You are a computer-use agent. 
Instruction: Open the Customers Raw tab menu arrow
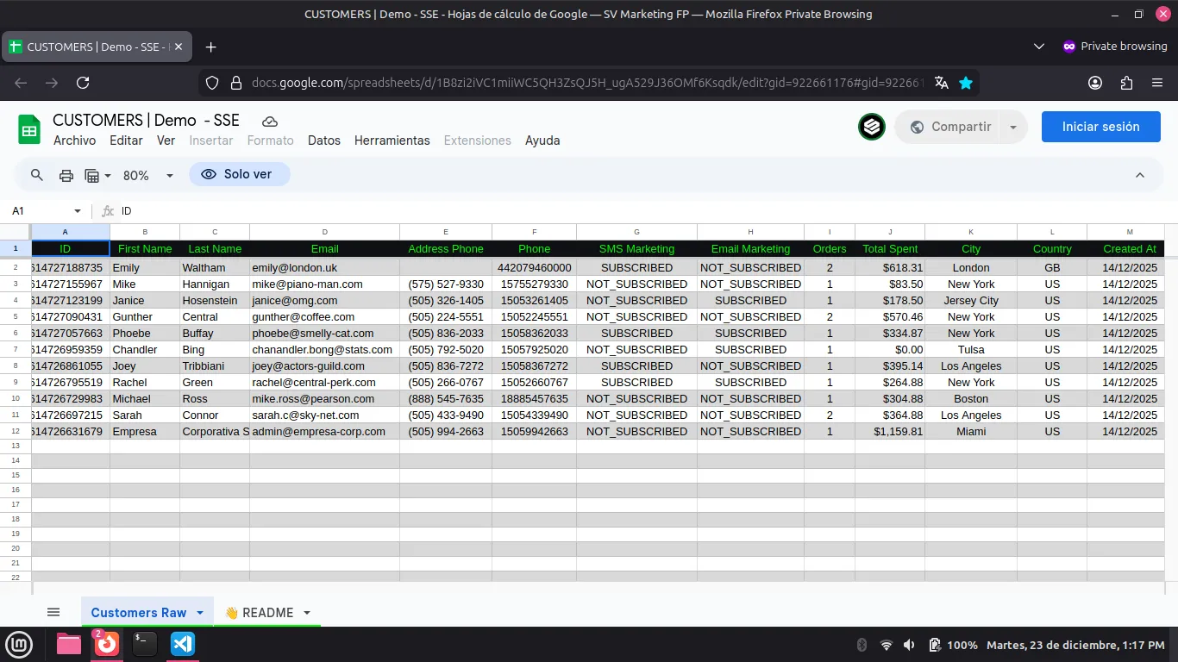point(198,612)
